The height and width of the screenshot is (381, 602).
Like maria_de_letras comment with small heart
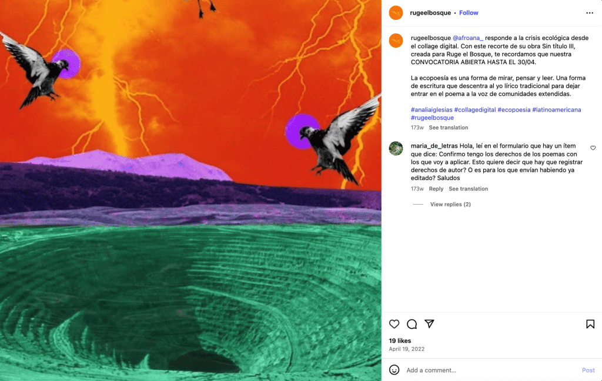(593, 148)
